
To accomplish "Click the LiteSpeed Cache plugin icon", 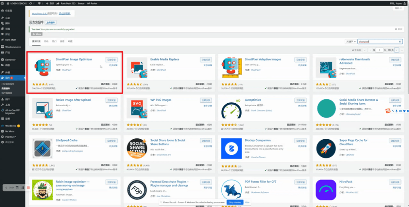I will point(43,149).
